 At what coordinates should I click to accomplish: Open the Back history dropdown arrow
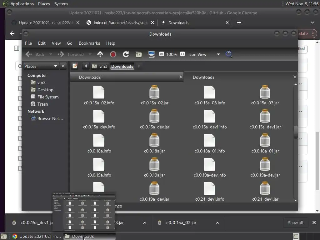pos(51,54)
